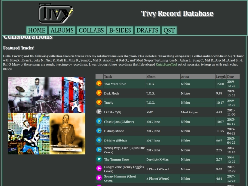The image size is (248, 186).
Task: Sort table by Track column header
Action: tap(124, 77)
